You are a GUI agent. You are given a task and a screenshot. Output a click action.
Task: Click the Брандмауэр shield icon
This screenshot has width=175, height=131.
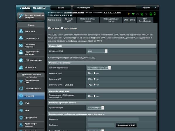[21, 118]
